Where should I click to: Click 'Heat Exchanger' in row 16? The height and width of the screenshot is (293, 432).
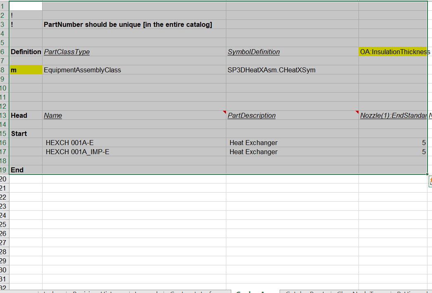(292, 143)
